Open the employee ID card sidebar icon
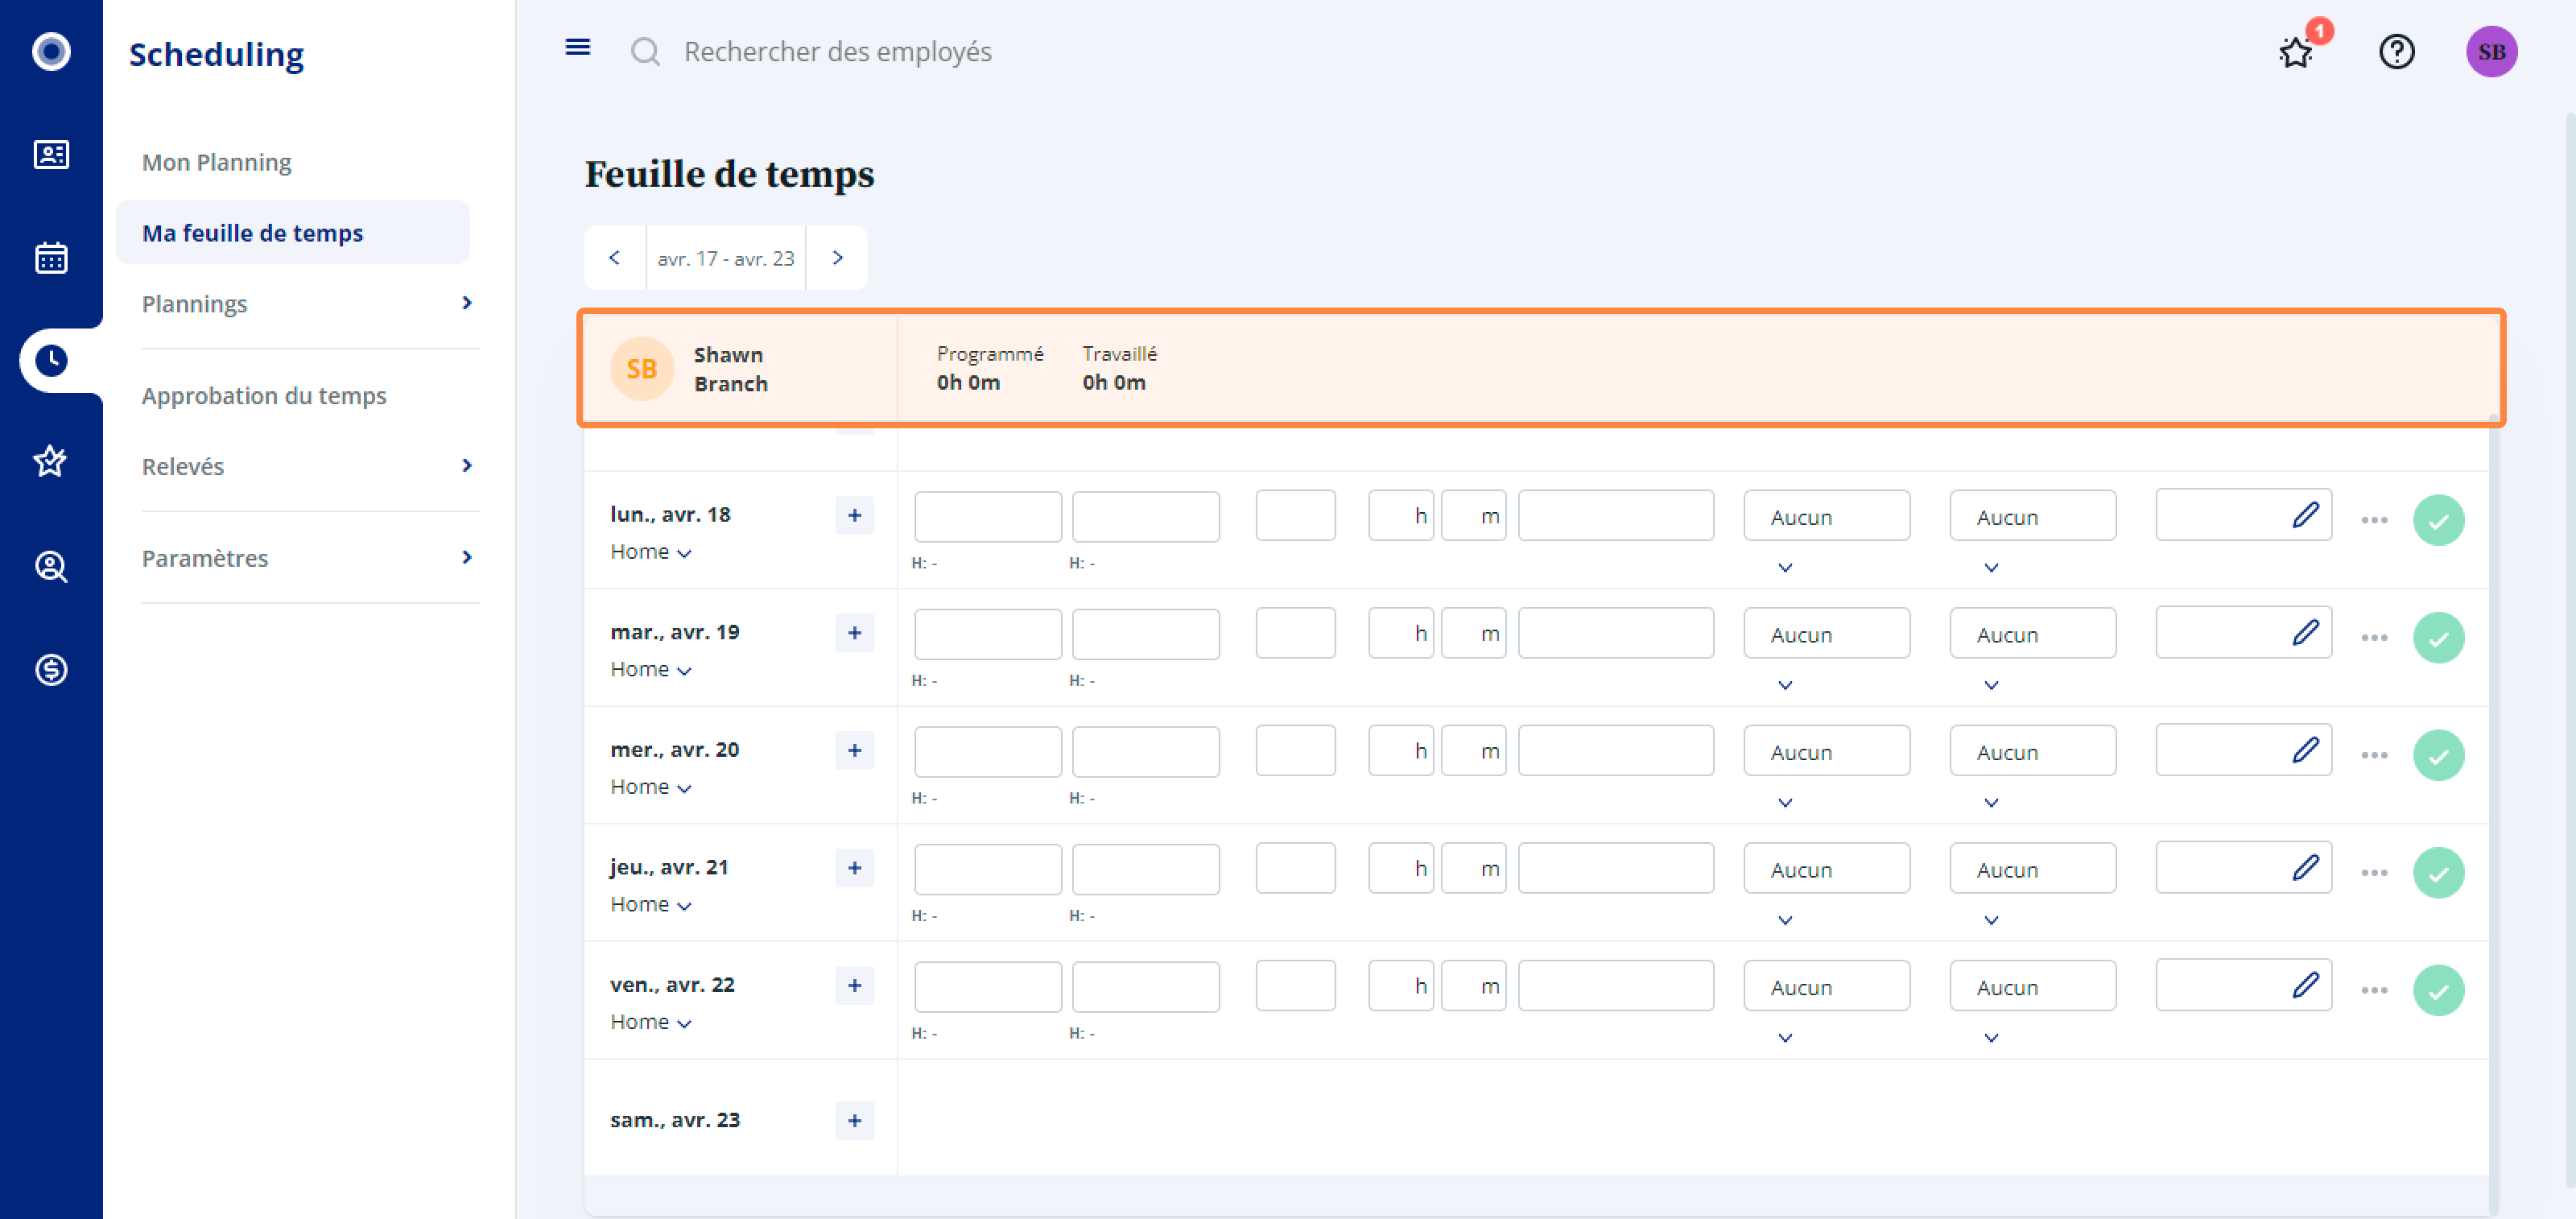The image size is (2576, 1219). pos(51,154)
